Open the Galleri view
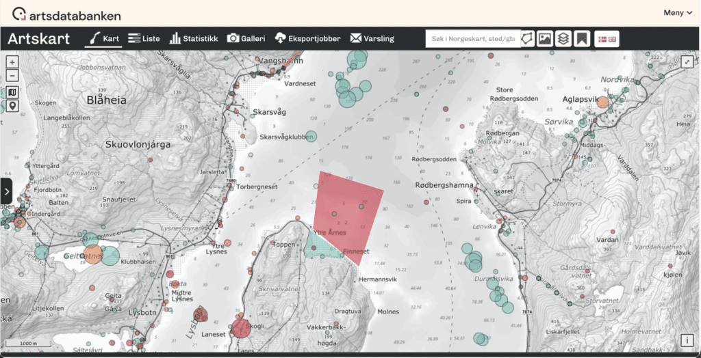701x358 pixels. [246, 39]
